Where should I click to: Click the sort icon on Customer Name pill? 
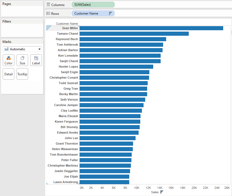(x=110, y=13)
